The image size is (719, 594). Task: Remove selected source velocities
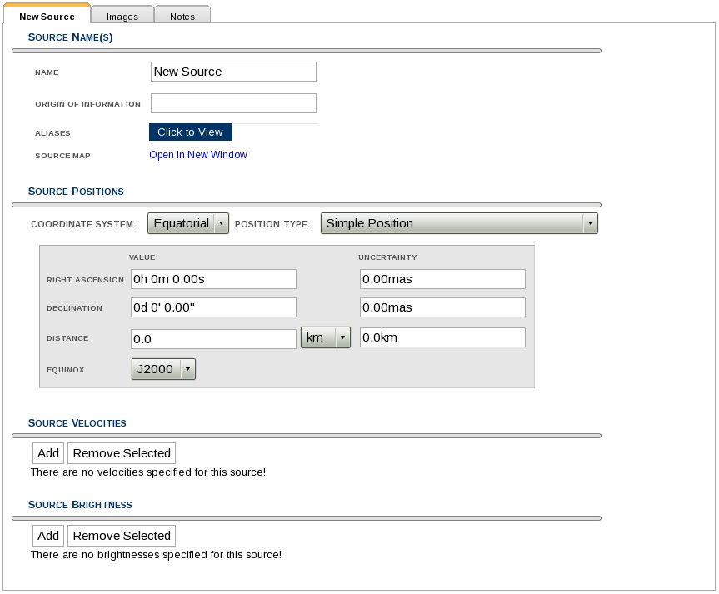click(122, 453)
